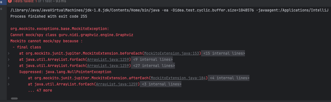
Task: Open ArrayList.java:1259 link next to 27 internal lines
Action: click(108, 66)
